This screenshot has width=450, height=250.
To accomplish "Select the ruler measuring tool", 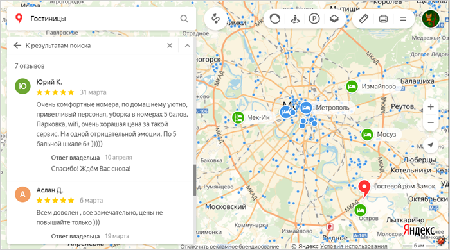I will pos(364,19).
